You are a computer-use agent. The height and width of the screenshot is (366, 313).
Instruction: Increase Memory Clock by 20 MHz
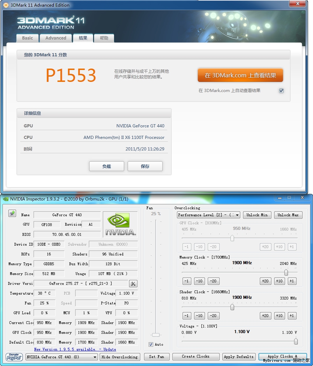click(265, 281)
